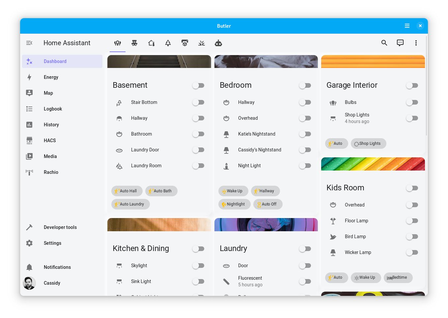
Task: Click the tree (outdoor) dashboard icon
Action: coord(168,43)
